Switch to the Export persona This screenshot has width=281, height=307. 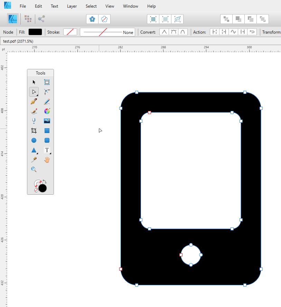(41, 19)
